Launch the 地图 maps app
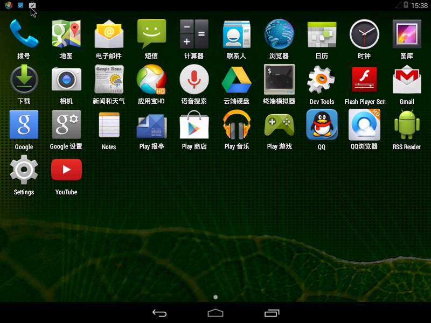The height and width of the screenshot is (323, 431). (x=66, y=34)
